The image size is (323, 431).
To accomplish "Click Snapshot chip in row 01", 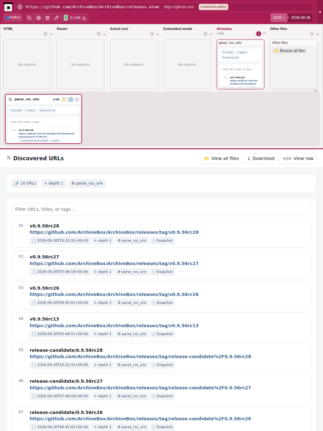I will 162,241.
